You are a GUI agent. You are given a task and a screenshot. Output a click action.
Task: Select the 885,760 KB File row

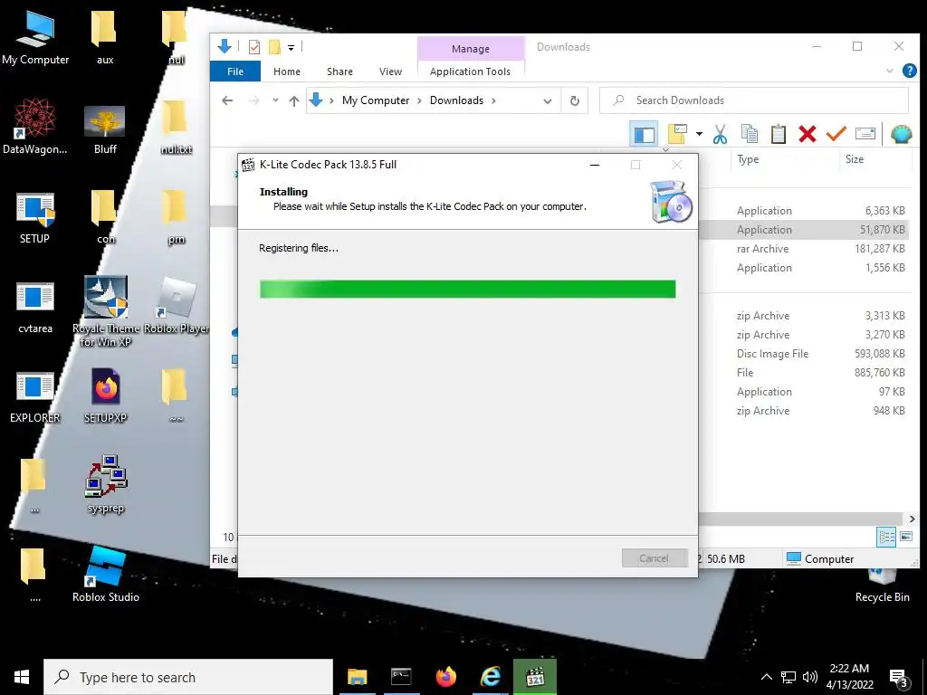point(804,373)
